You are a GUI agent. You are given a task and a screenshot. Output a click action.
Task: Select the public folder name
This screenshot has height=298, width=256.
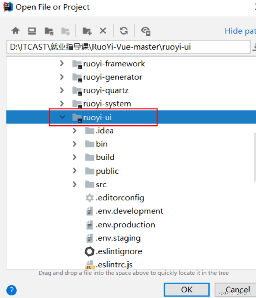coord(107,171)
